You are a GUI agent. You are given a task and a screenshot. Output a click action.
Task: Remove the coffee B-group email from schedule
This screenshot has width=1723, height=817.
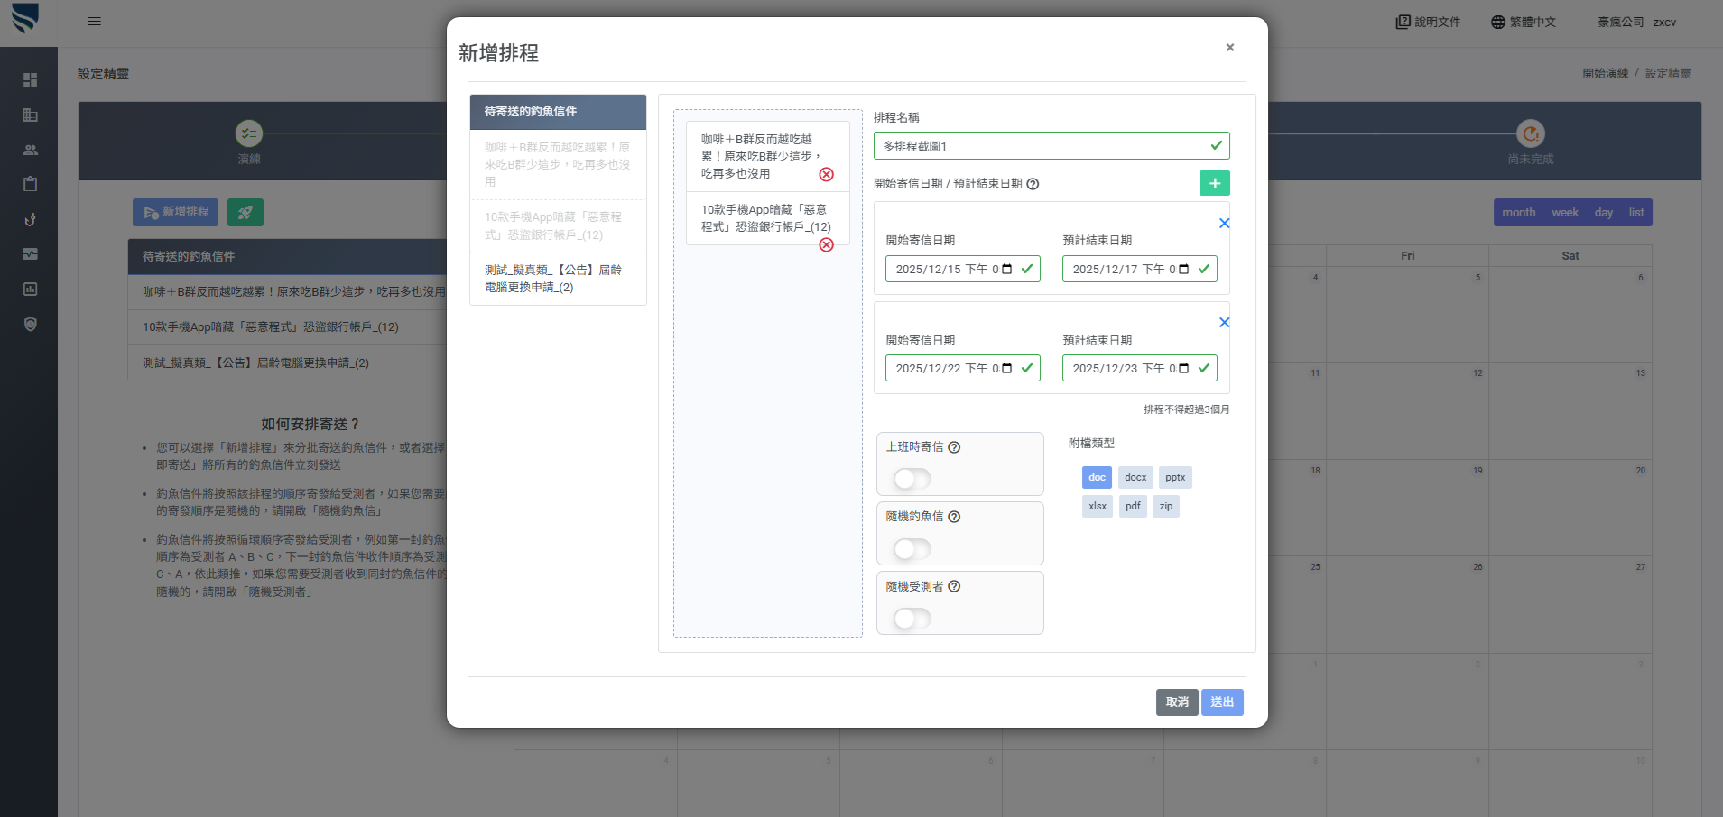826,175
